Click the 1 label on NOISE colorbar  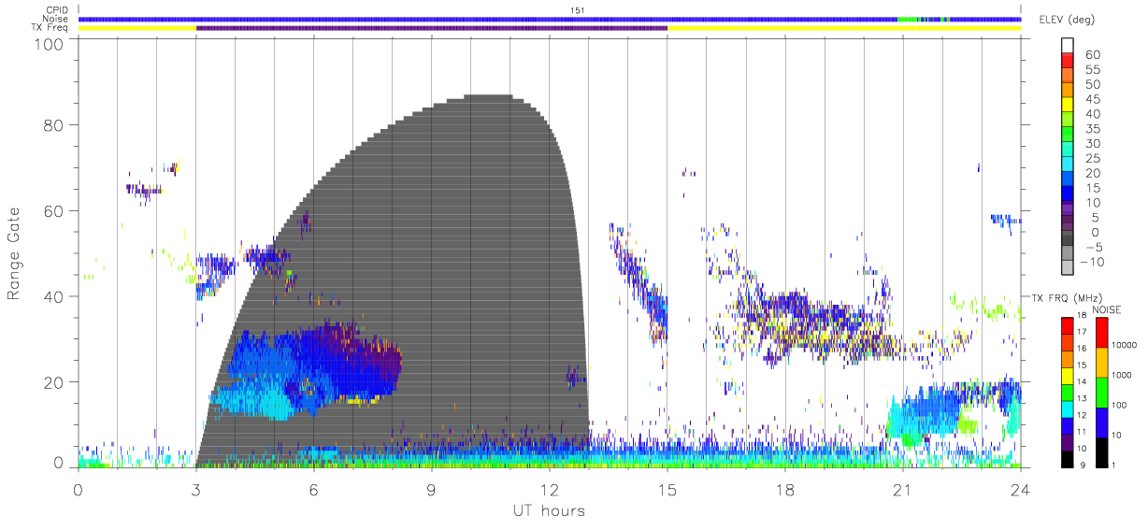(1114, 465)
